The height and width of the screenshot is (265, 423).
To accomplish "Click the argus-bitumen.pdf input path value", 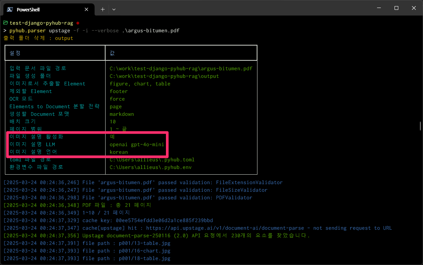I will tap(181, 69).
